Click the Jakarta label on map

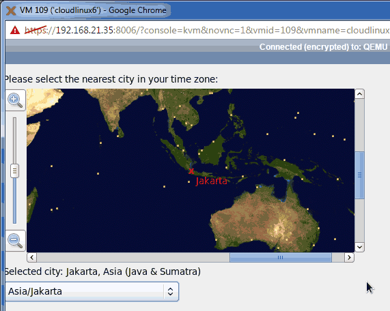(x=212, y=181)
